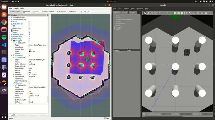This screenshot has width=215, height=120.
Task: Open RViz Panels menu
Action: (16, 8)
